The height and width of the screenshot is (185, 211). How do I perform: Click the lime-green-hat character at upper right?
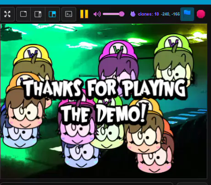[173, 60]
